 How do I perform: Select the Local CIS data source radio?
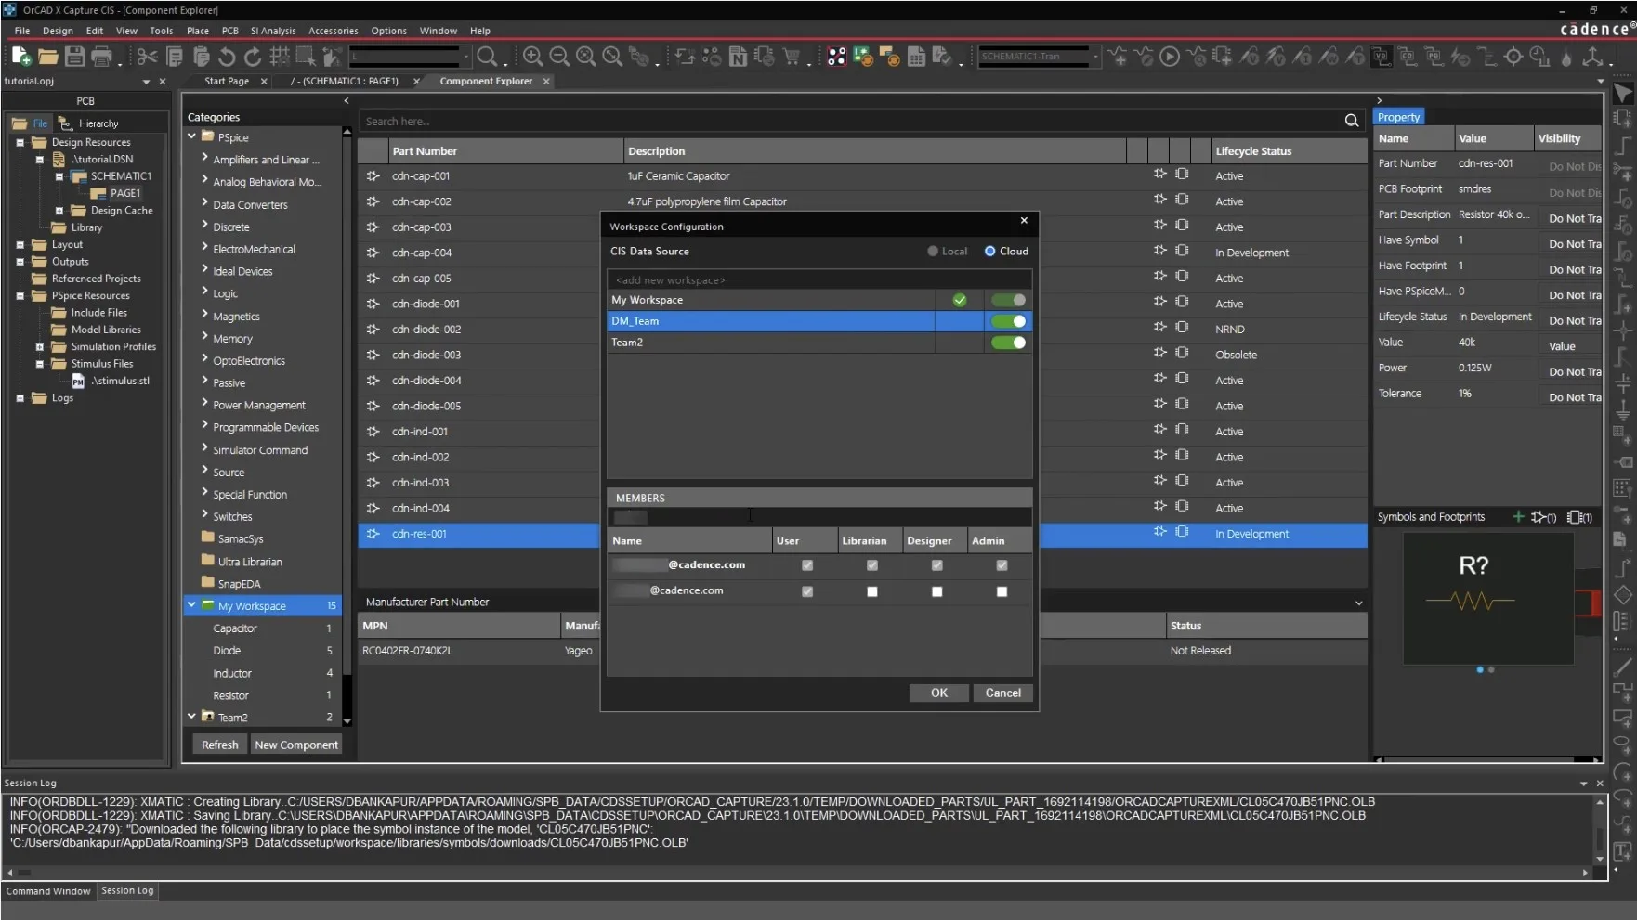(x=932, y=251)
